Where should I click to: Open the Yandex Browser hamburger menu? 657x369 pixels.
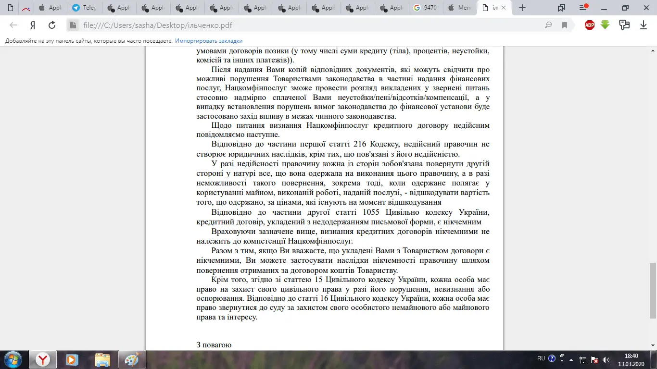583,8
